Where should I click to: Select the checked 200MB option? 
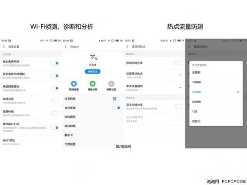click(216, 92)
